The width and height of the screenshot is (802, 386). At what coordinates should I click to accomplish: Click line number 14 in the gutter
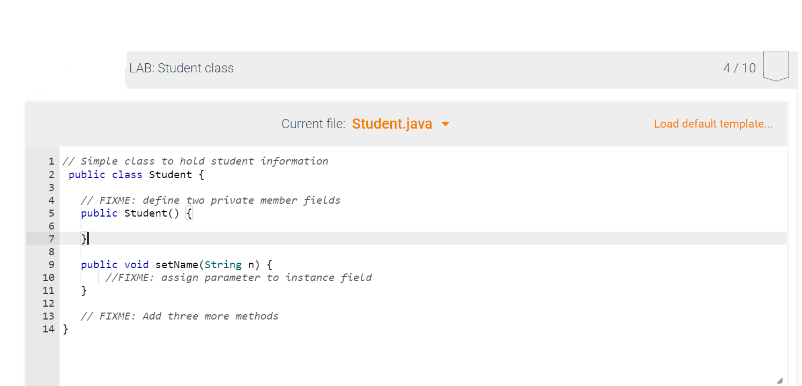pos(49,329)
